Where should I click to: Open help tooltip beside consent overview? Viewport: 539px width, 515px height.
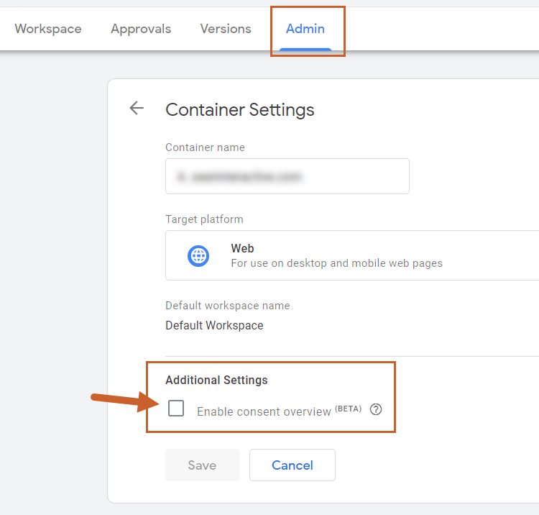pyautogui.click(x=376, y=409)
